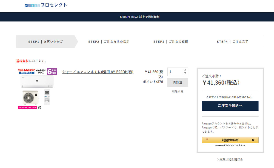The width and height of the screenshot is (274, 168).
Task: Remove the item via 削除する link
Action: (x=178, y=92)
